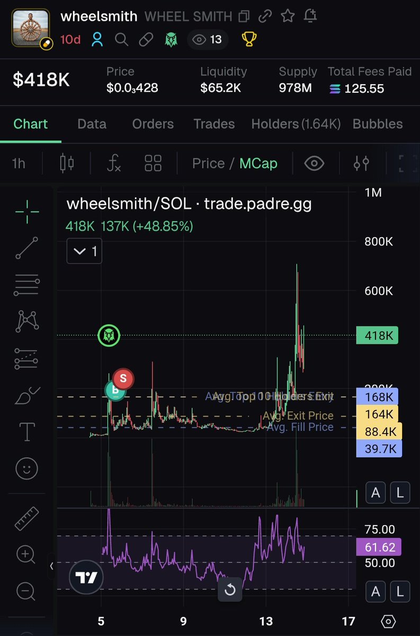Image resolution: width=420 pixels, height=636 pixels.
Task: Select the Text annotation tool
Action: 27,431
